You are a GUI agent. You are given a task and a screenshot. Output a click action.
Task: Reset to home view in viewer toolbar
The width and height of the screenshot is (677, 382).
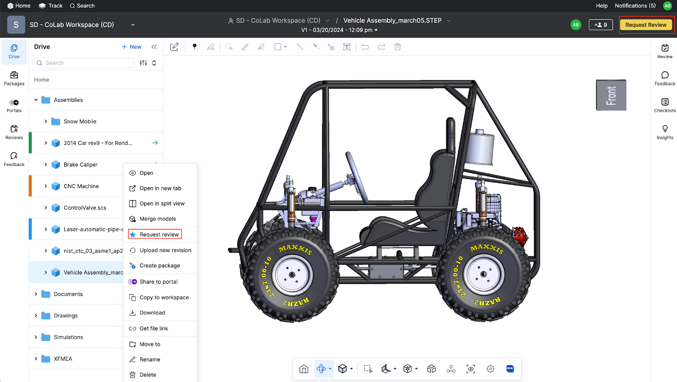(x=304, y=369)
